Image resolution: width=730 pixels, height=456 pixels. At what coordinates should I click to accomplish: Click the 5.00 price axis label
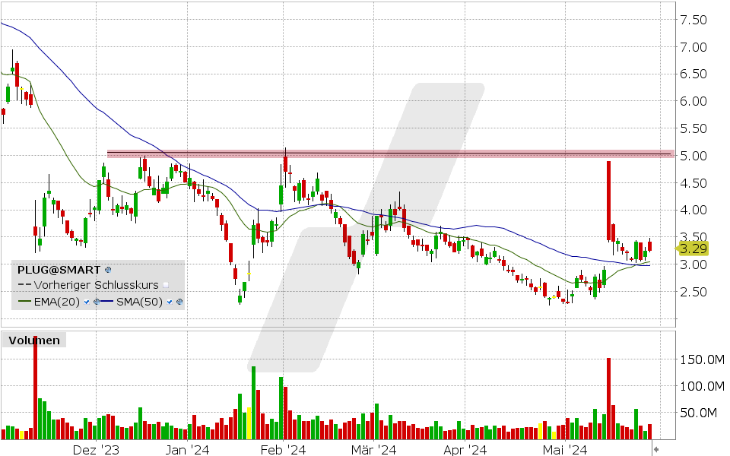pos(693,155)
